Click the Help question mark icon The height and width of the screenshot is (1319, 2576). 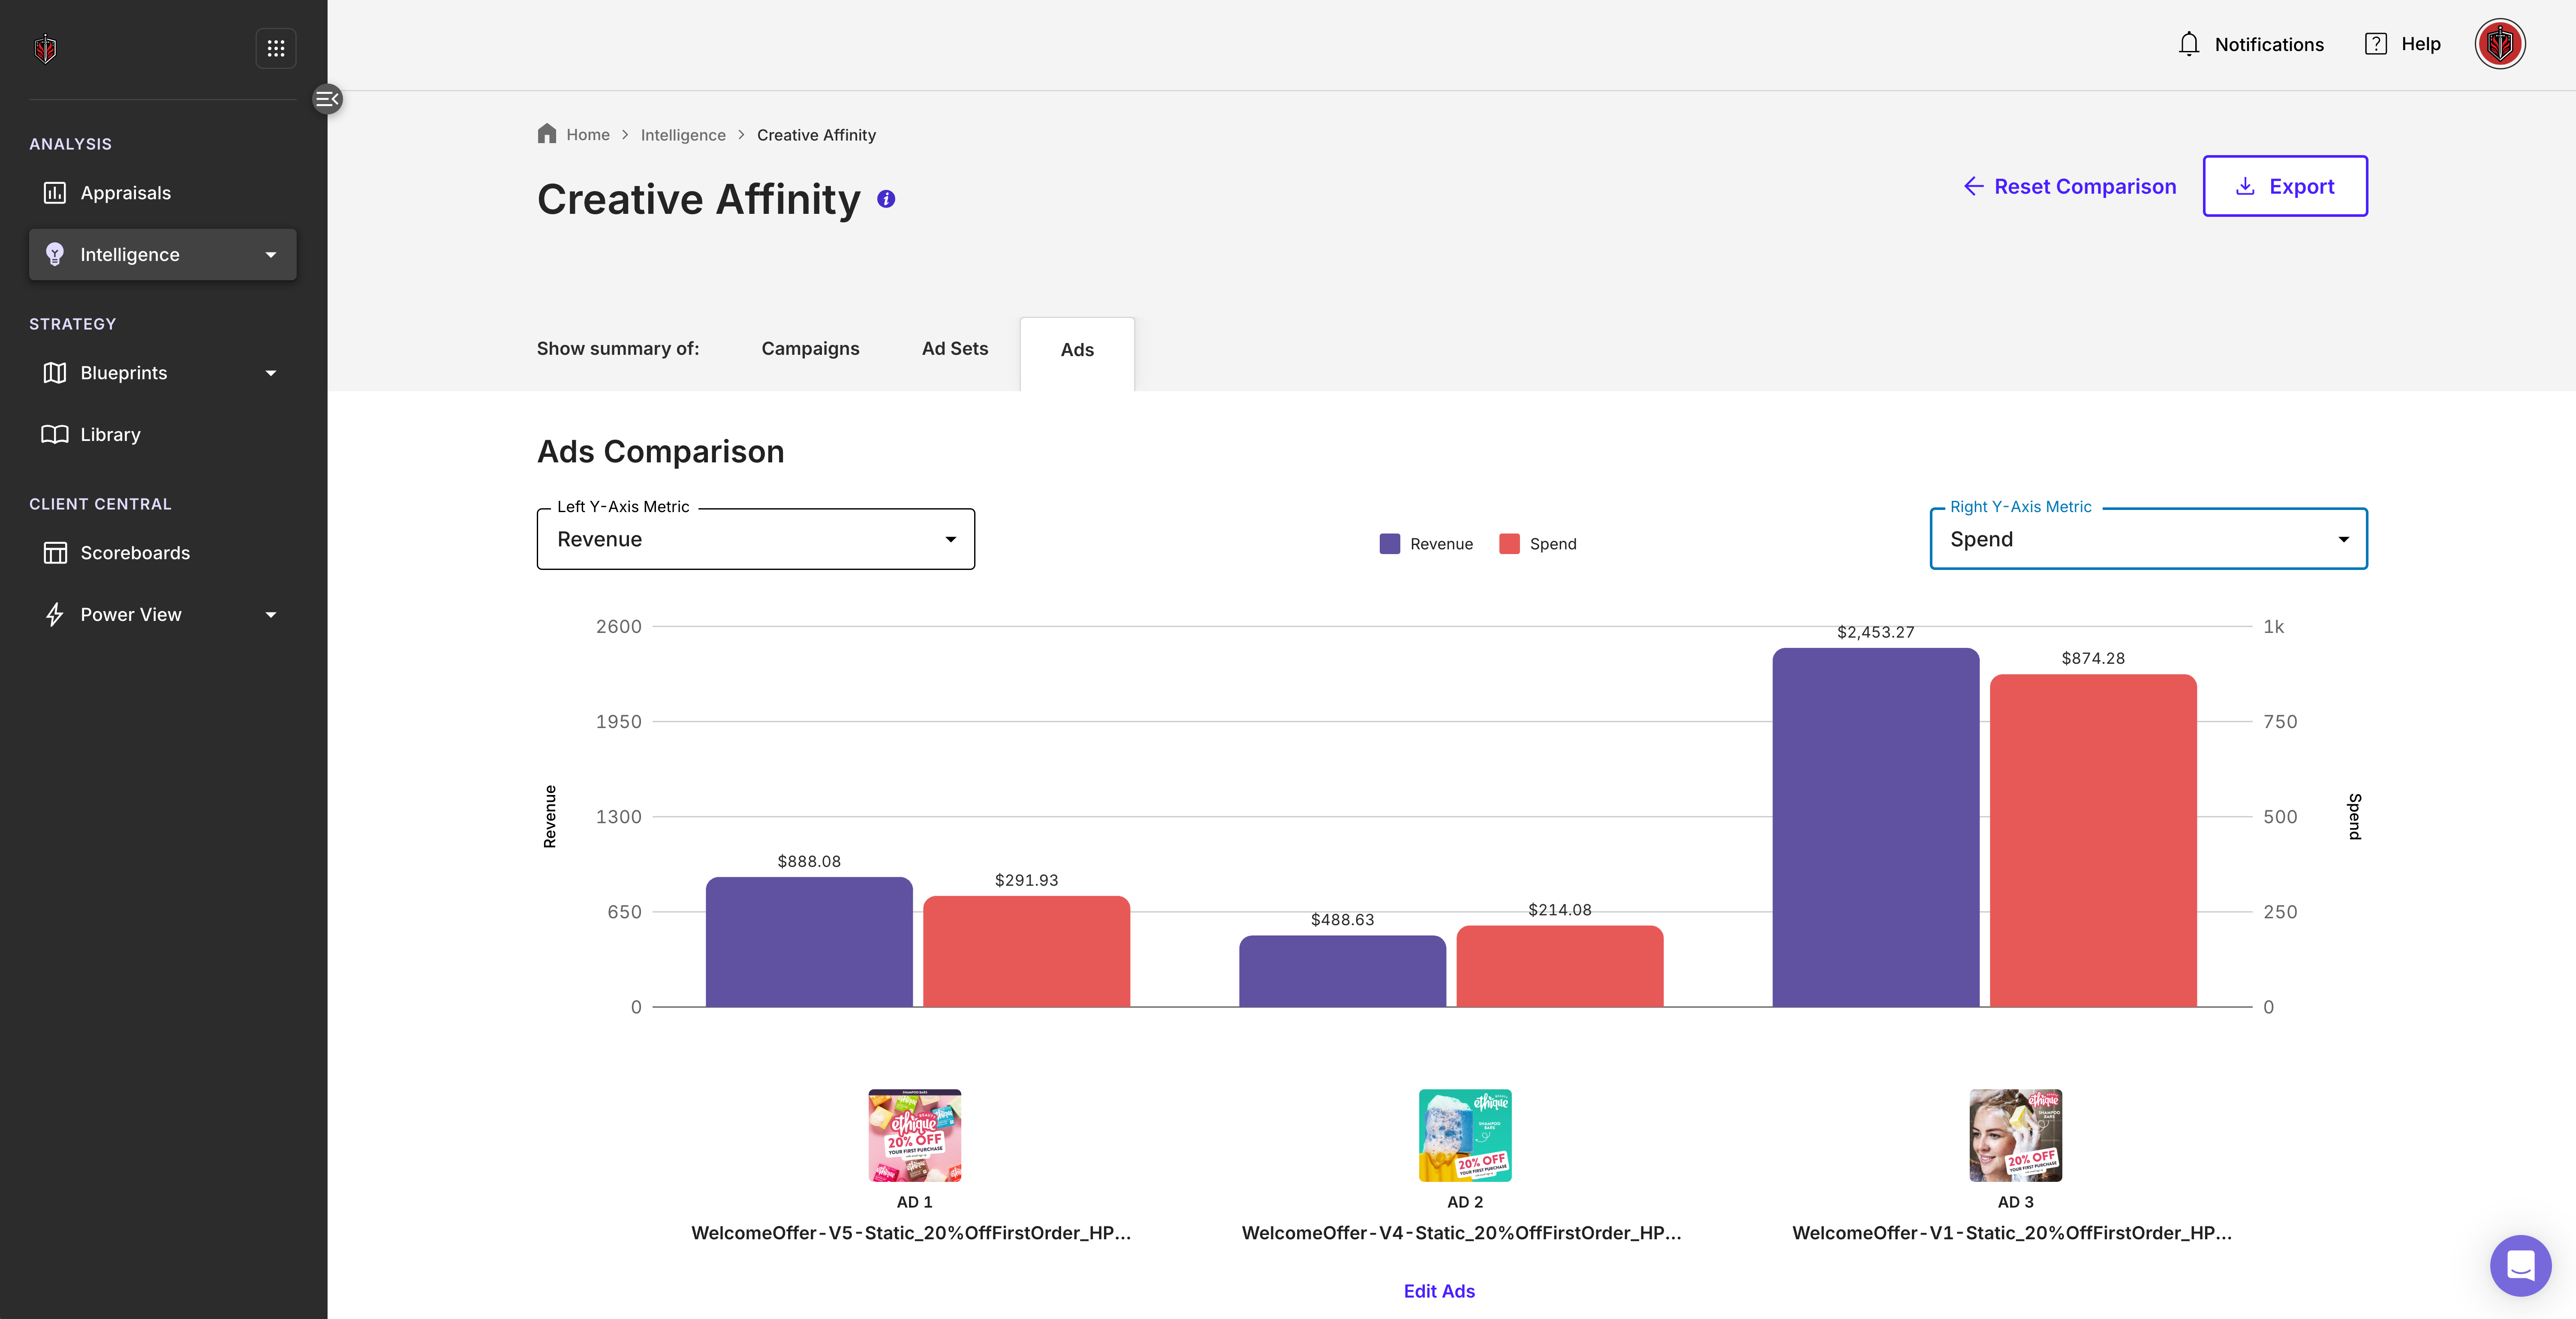2376,44
